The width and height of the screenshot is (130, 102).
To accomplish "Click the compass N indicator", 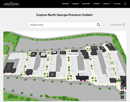I will tap(122, 82).
